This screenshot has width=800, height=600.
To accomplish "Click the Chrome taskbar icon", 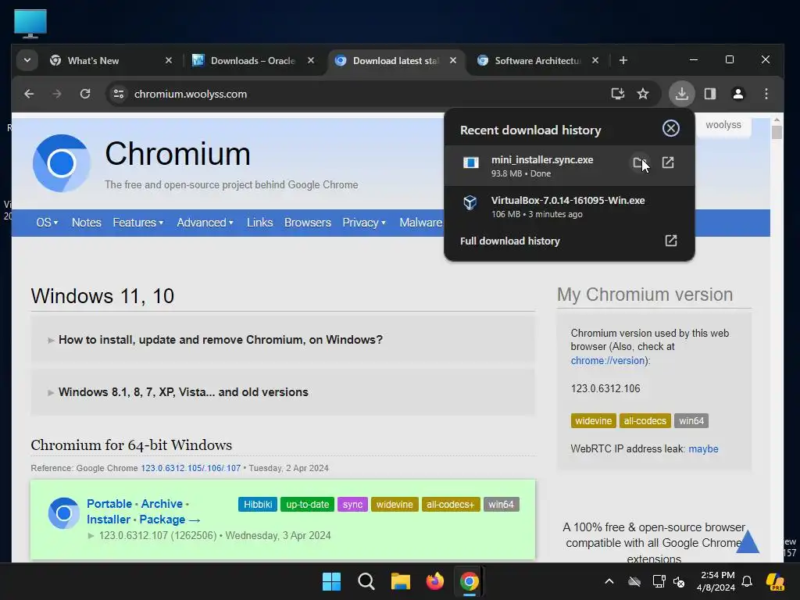I will 469,581.
